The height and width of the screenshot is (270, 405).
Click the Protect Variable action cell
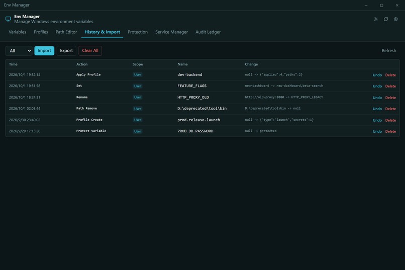tap(91, 131)
